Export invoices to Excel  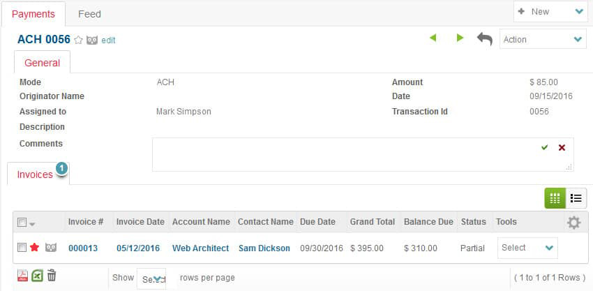tap(37, 276)
